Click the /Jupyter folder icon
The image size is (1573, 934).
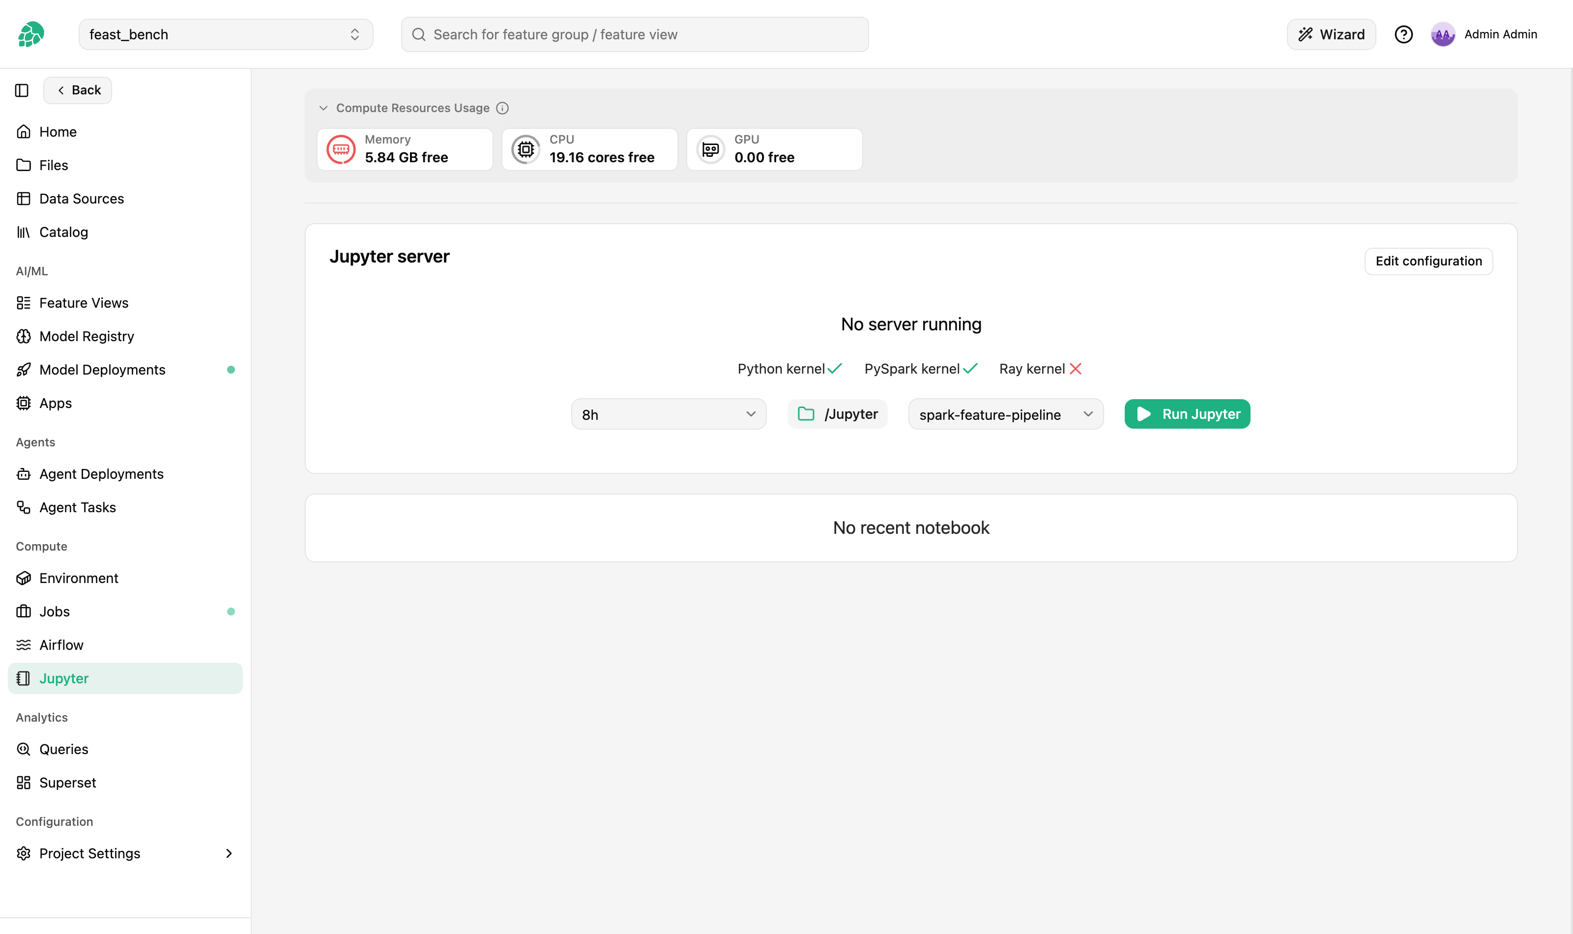(806, 413)
